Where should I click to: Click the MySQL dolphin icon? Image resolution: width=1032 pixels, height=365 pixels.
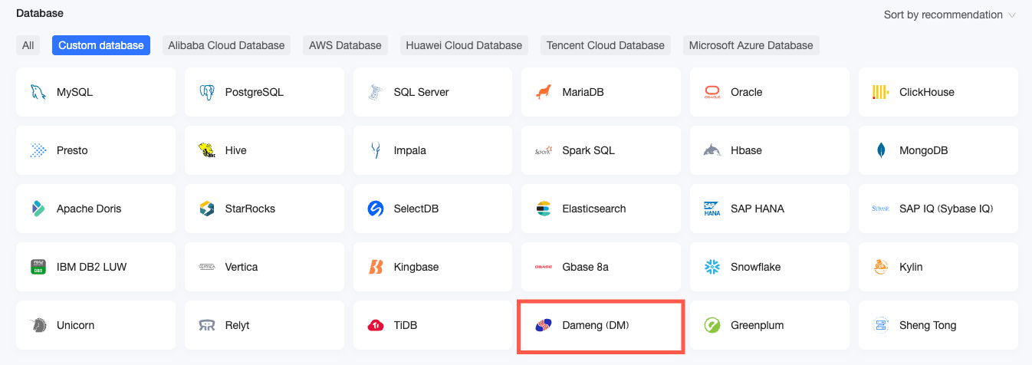pyautogui.click(x=38, y=92)
